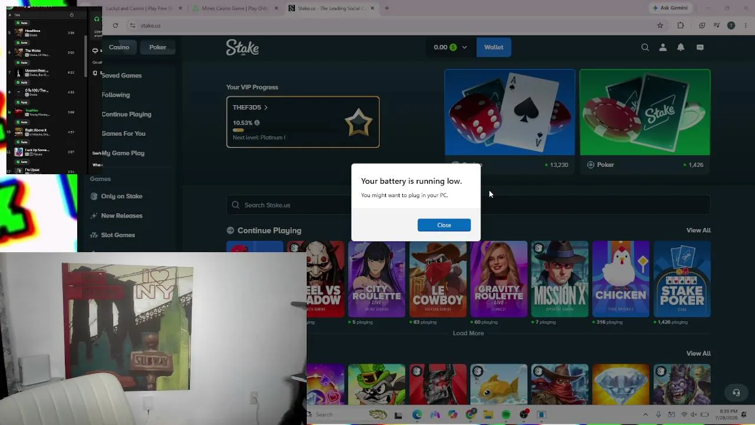Open the Stake user profile icon
755x425 pixels.
663,47
